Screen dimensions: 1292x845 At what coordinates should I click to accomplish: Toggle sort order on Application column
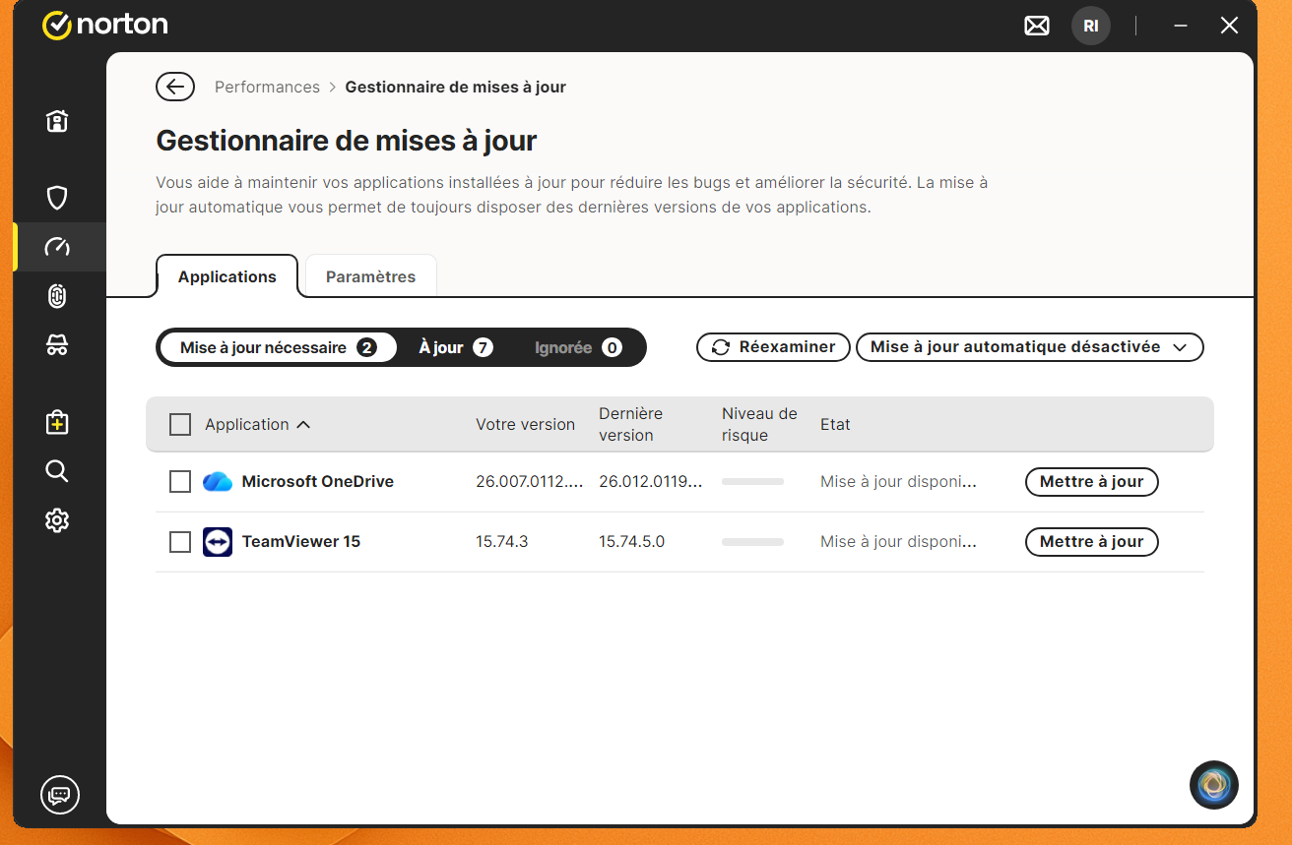click(257, 425)
